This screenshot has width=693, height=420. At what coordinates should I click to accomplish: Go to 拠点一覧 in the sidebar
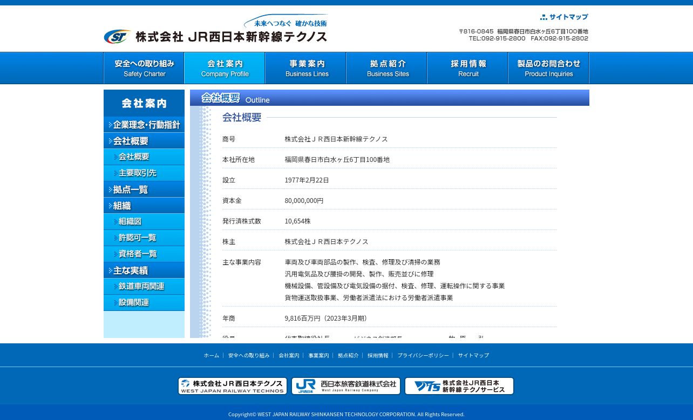[144, 189]
